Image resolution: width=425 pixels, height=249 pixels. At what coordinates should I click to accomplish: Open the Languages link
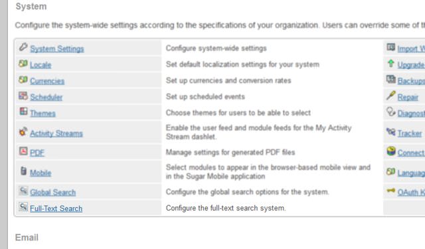tap(411, 173)
